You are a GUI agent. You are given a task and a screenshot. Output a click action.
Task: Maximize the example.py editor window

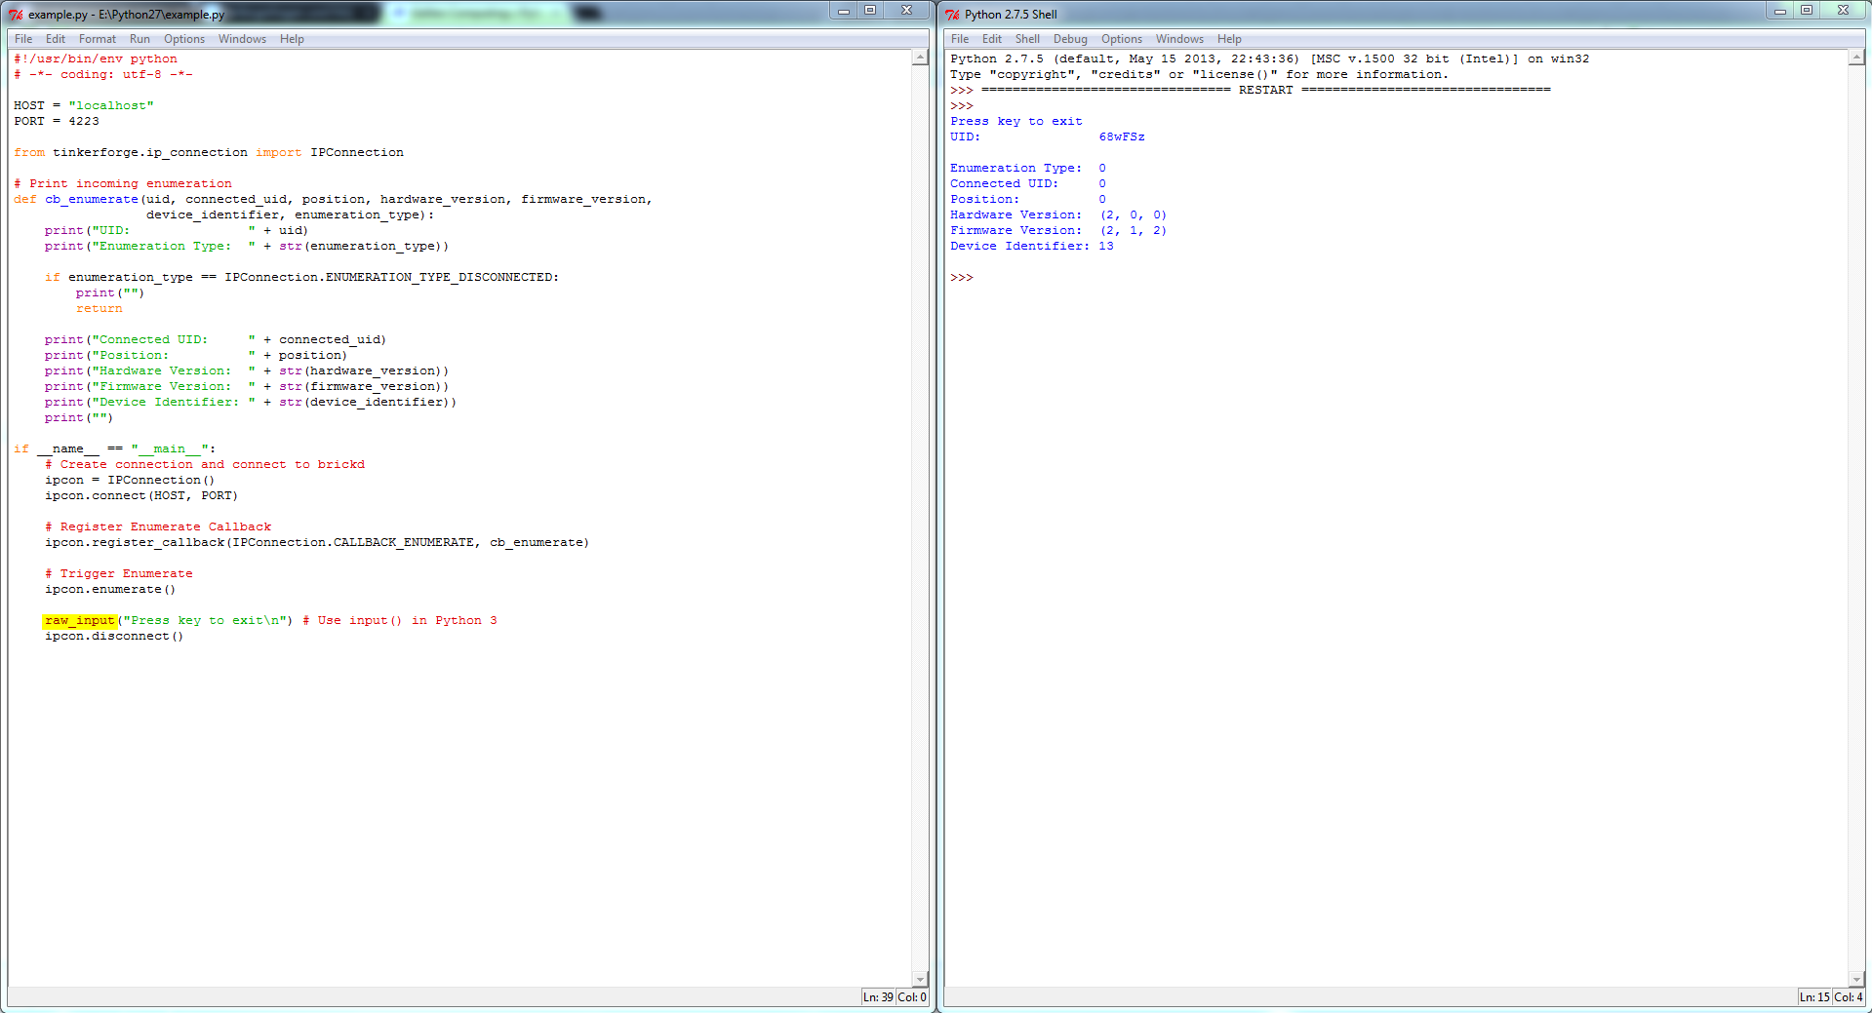(870, 11)
